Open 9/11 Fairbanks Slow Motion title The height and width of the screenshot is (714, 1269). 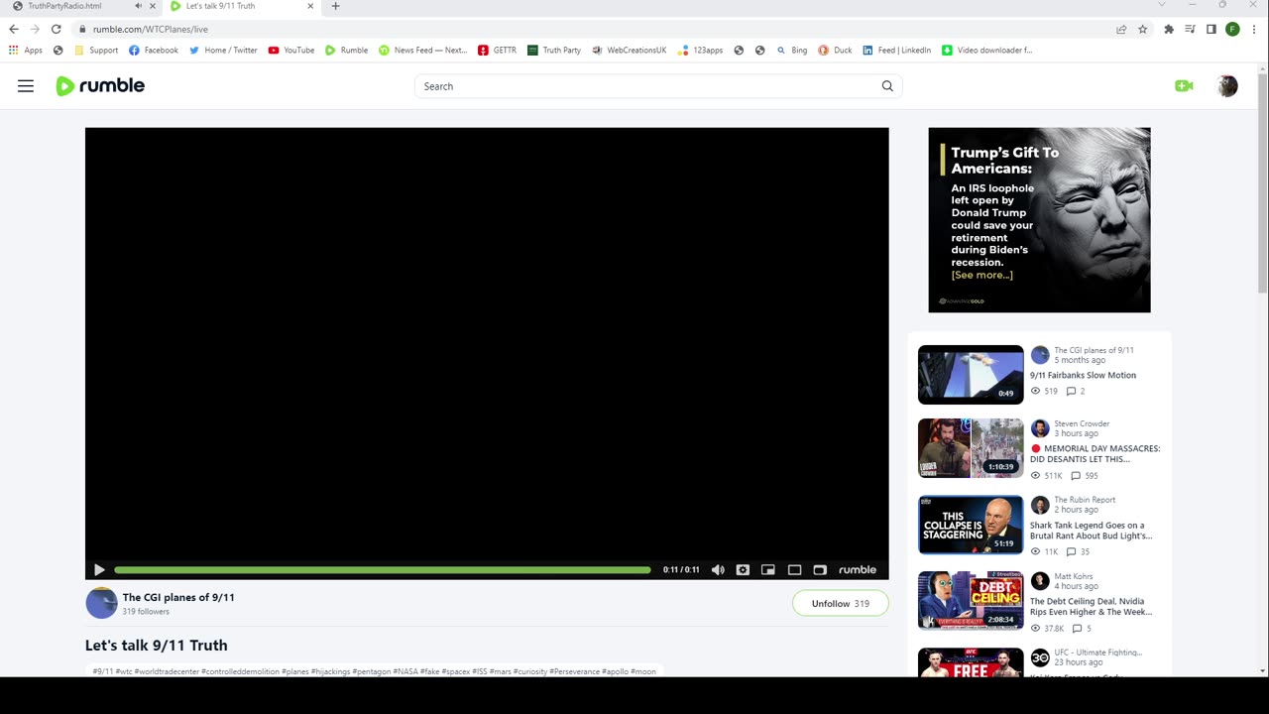(1083, 376)
